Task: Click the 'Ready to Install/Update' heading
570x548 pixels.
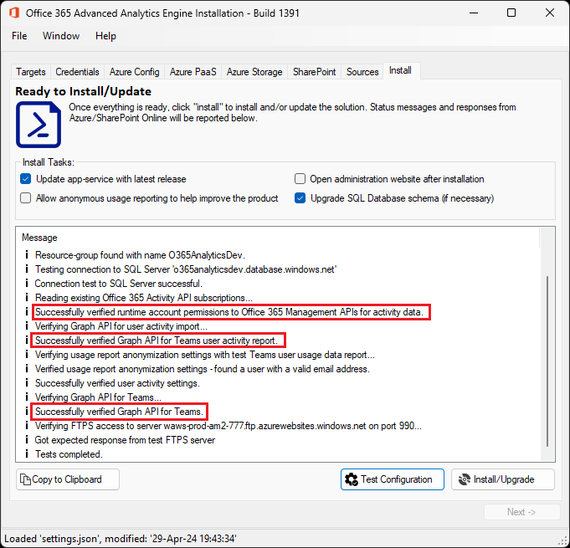Action: click(x=83, y=91)
